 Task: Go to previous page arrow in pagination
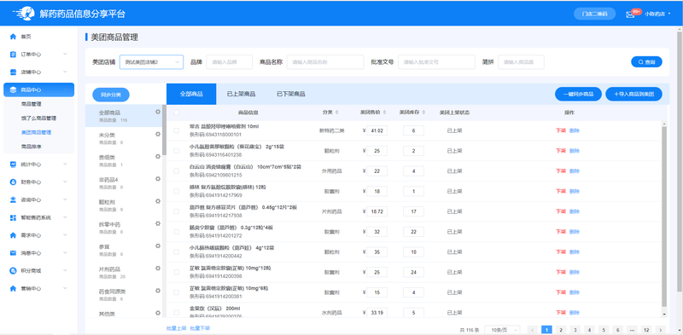[x=532, y=330]
